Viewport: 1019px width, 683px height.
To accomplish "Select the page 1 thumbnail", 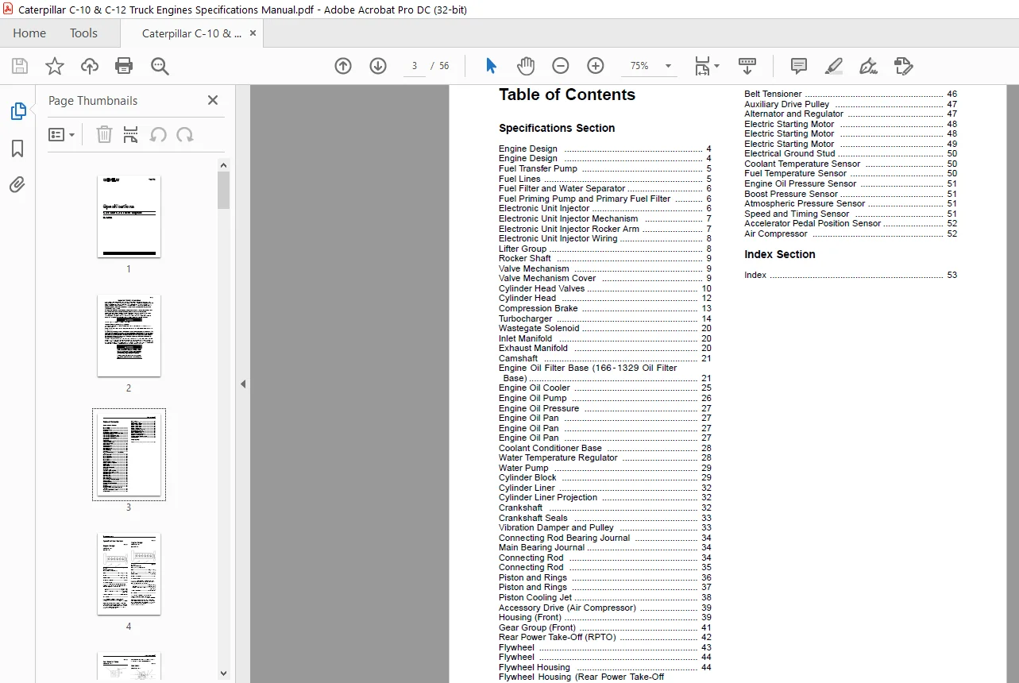I will click(x=129, y=217).
